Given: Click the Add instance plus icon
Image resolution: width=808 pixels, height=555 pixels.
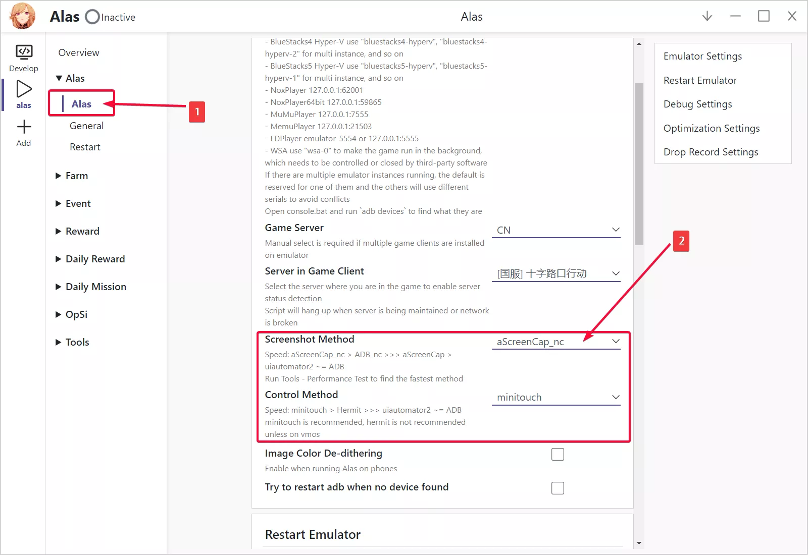Looking at the screenshot, I should coord(24,127).
